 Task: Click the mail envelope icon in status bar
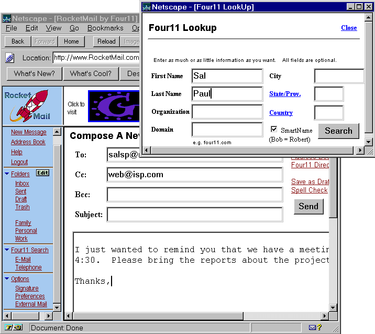(312, 327)
